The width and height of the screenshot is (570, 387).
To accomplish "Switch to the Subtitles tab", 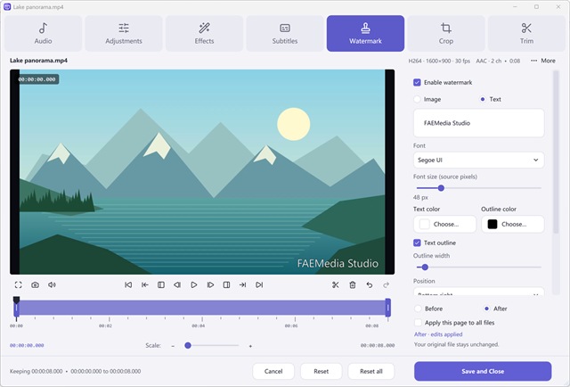I will coord(285,33).
